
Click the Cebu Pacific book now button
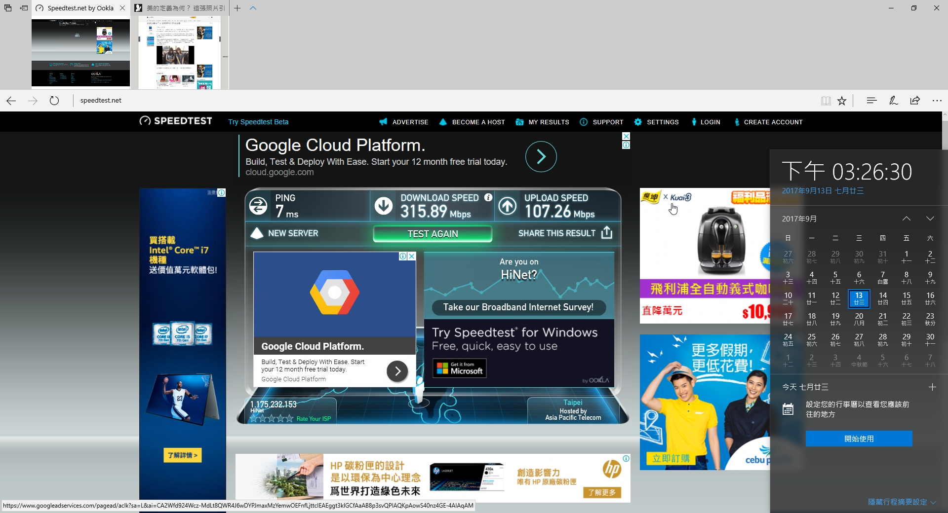tap(671, 458)
